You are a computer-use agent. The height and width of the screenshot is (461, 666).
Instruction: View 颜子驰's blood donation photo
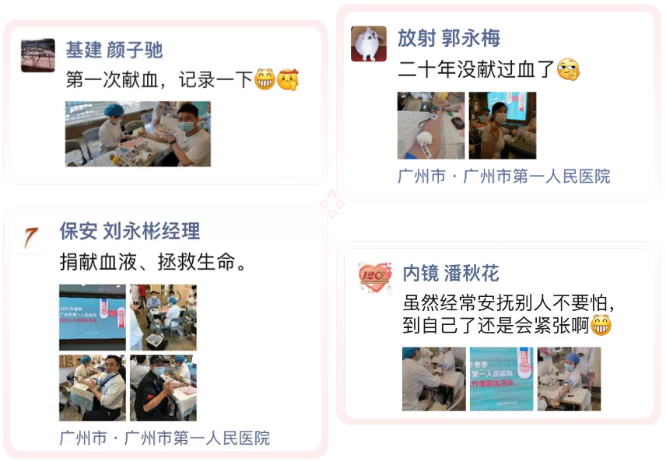(x=138, y=134)
